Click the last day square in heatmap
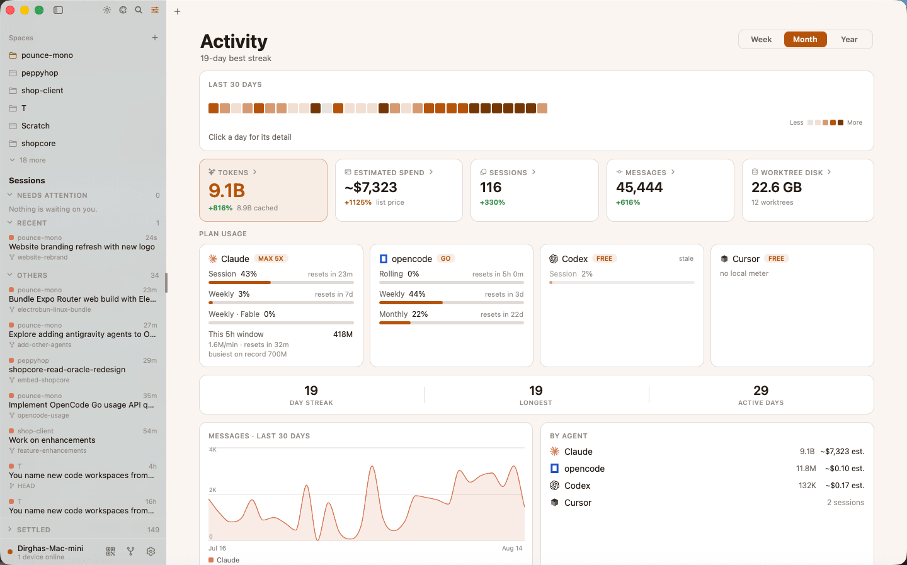The width and height of the screenshot is (907, 565). [542, 108]
